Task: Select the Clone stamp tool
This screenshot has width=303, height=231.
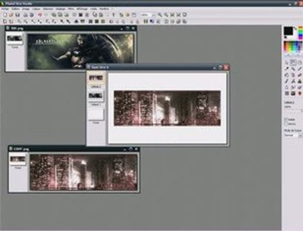Action: click(300, 81)
